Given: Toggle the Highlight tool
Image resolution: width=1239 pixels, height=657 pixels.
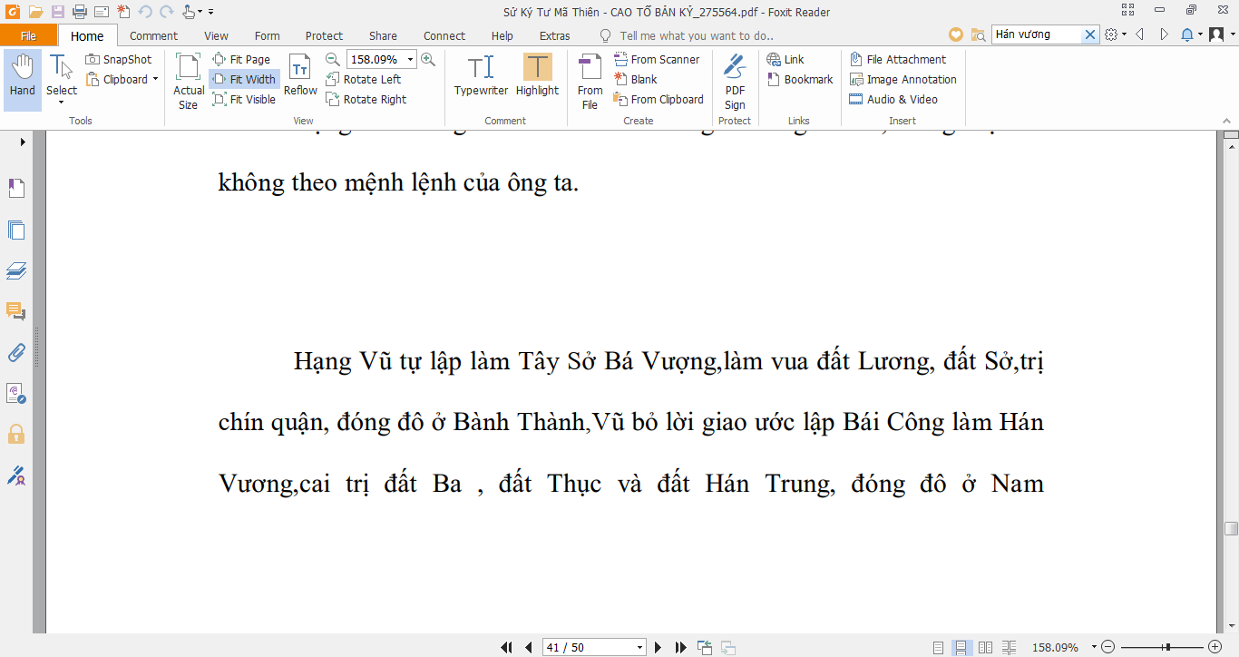Looking at the screenshot, I should click(537, 75).
